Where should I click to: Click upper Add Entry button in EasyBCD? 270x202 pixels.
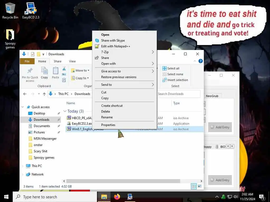[220, 127]
